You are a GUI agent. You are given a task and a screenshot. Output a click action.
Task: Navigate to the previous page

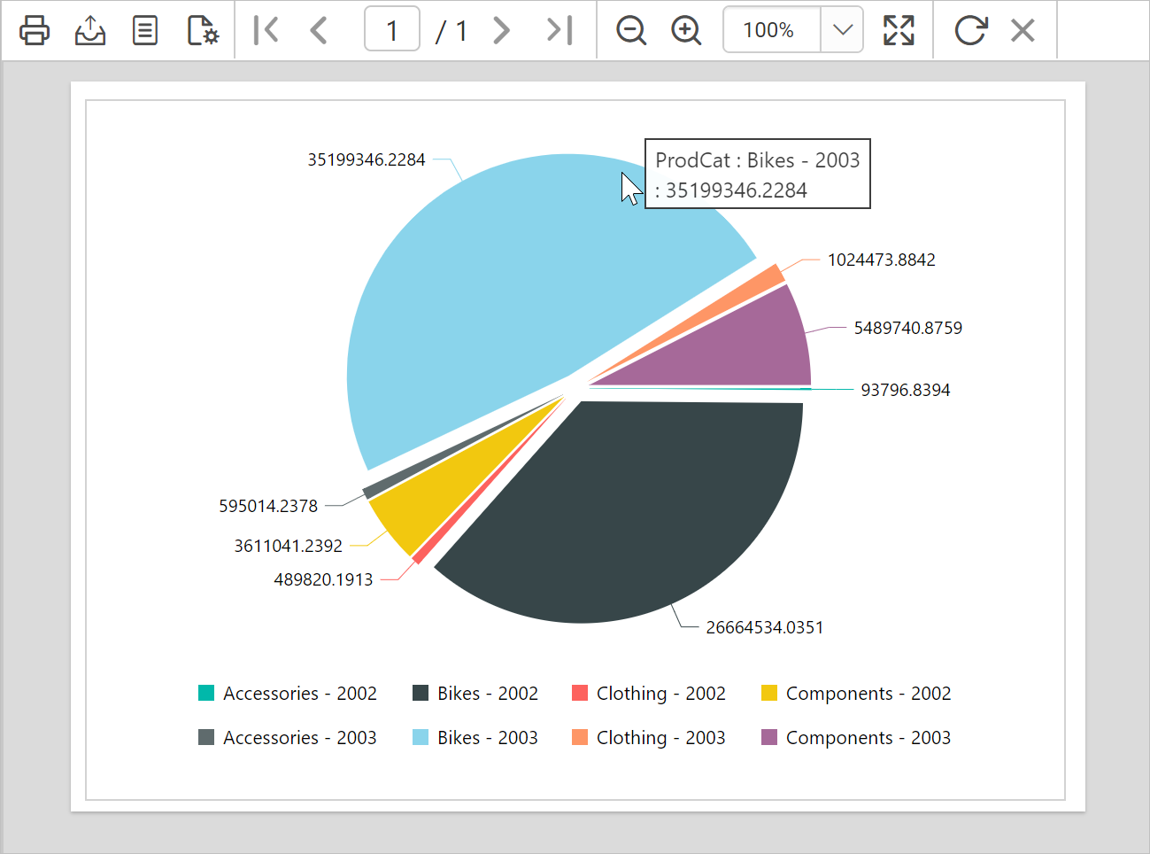[319, 29]
